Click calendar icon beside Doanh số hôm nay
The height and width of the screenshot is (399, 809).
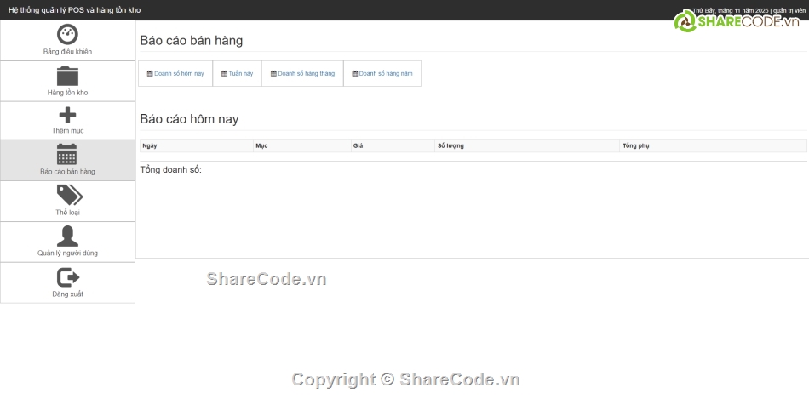click(x=150, y=74)
